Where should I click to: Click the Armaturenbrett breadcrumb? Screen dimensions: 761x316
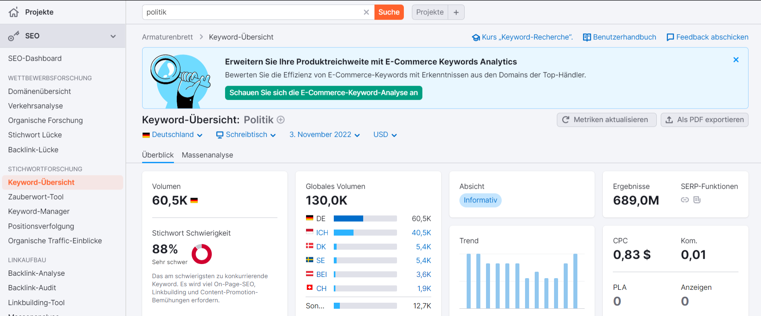(x=168, y=37)
